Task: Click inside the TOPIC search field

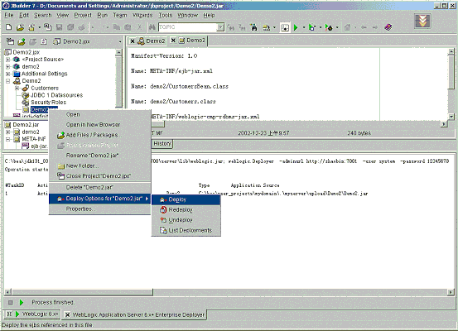Action: (x=188, y=27)
